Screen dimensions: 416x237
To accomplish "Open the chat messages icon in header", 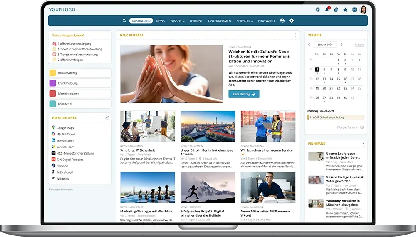I will tap(336, 10).
